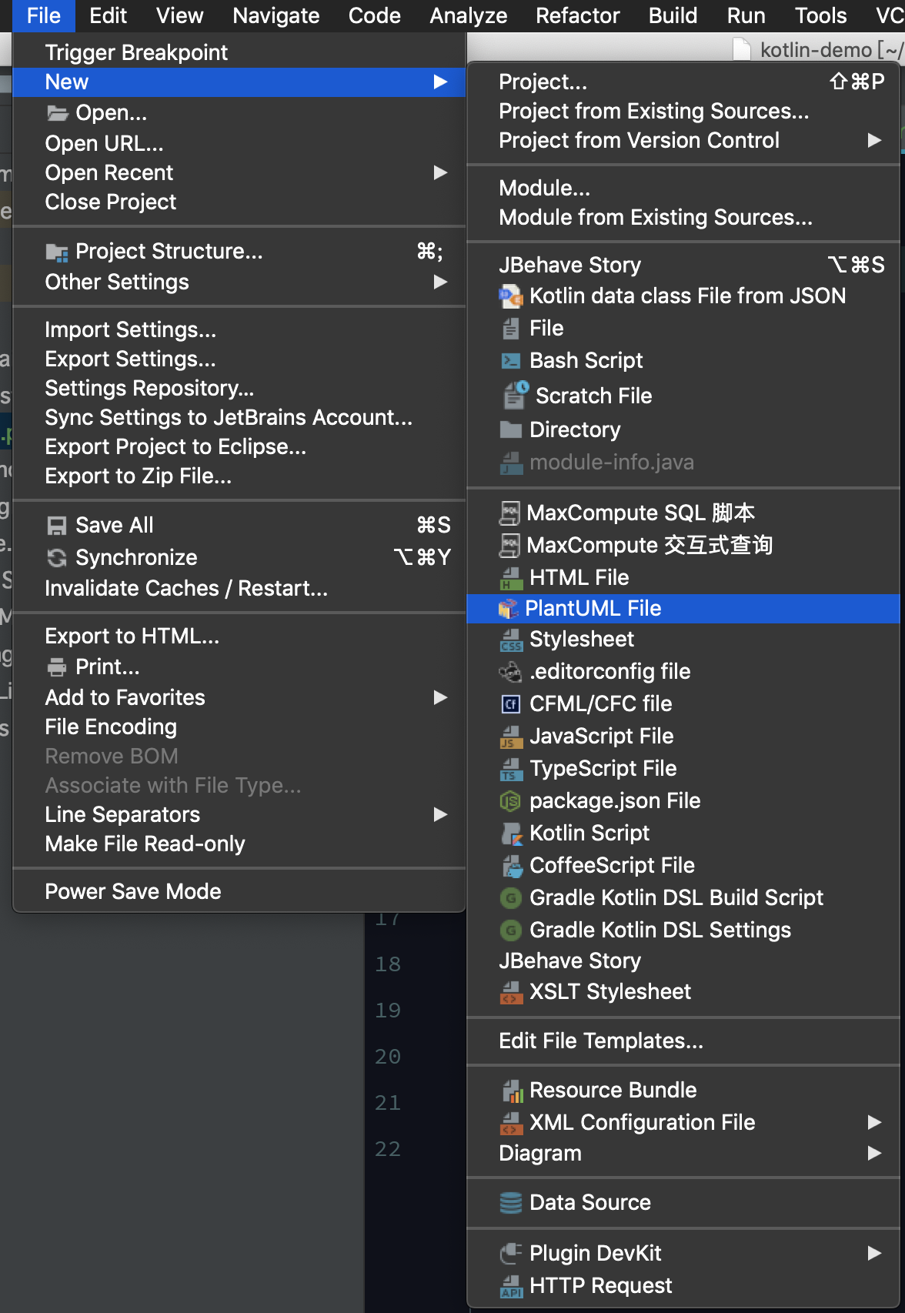
Task: Expand the Diagram submenu arrow
Action: [x=874, y=1154]
